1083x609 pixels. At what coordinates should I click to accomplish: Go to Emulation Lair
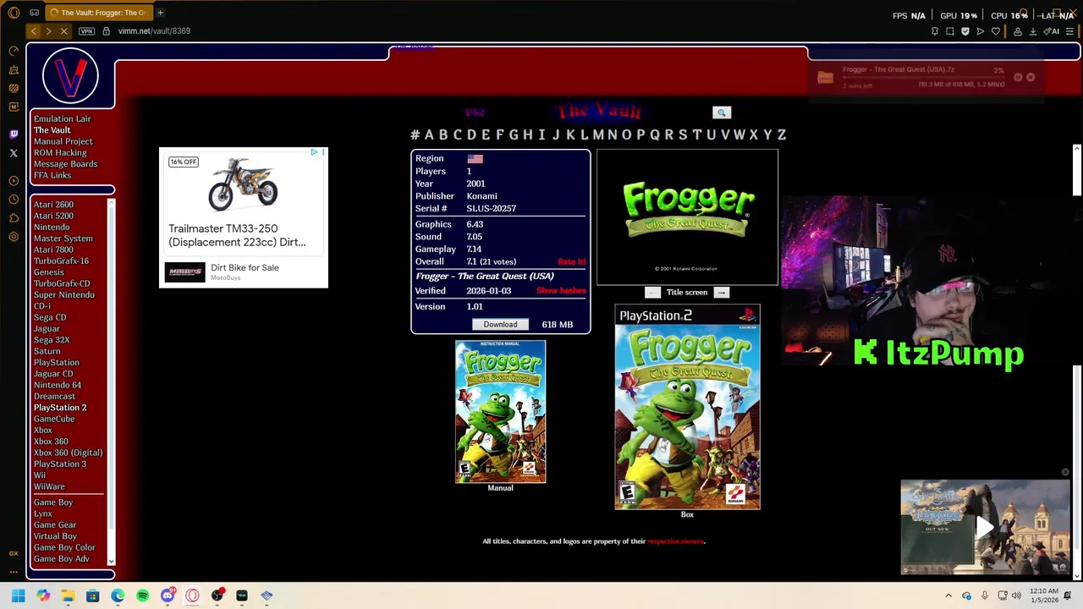point(62,119)
